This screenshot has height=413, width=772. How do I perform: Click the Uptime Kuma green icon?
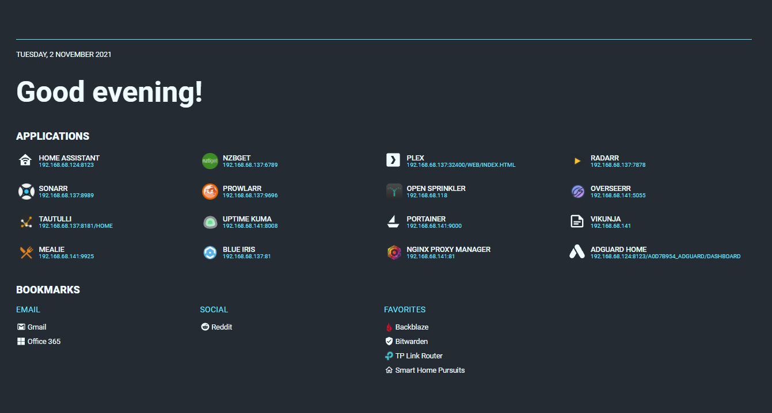coord(210,222)
